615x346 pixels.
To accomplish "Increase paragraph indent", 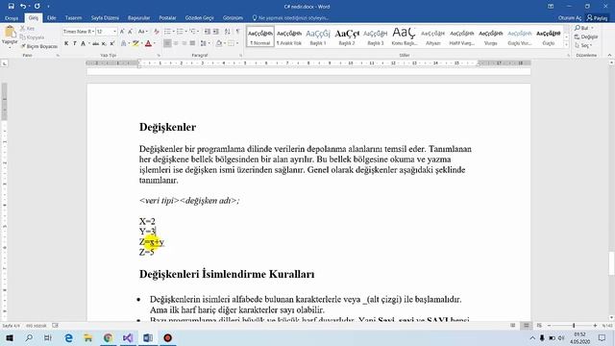I will coord(216,32).
